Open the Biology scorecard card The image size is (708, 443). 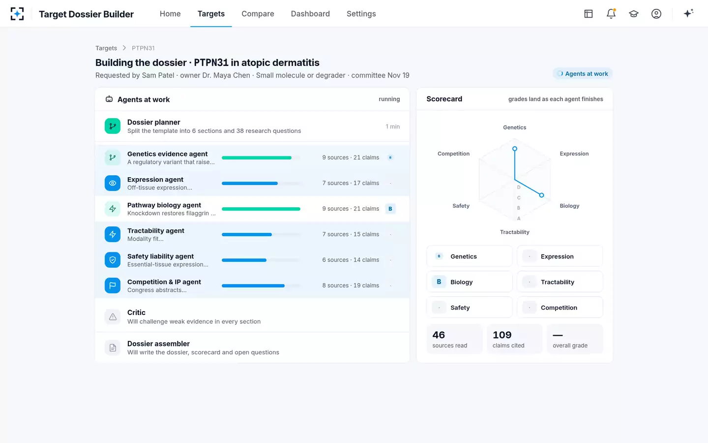click(x=470, y=282)
